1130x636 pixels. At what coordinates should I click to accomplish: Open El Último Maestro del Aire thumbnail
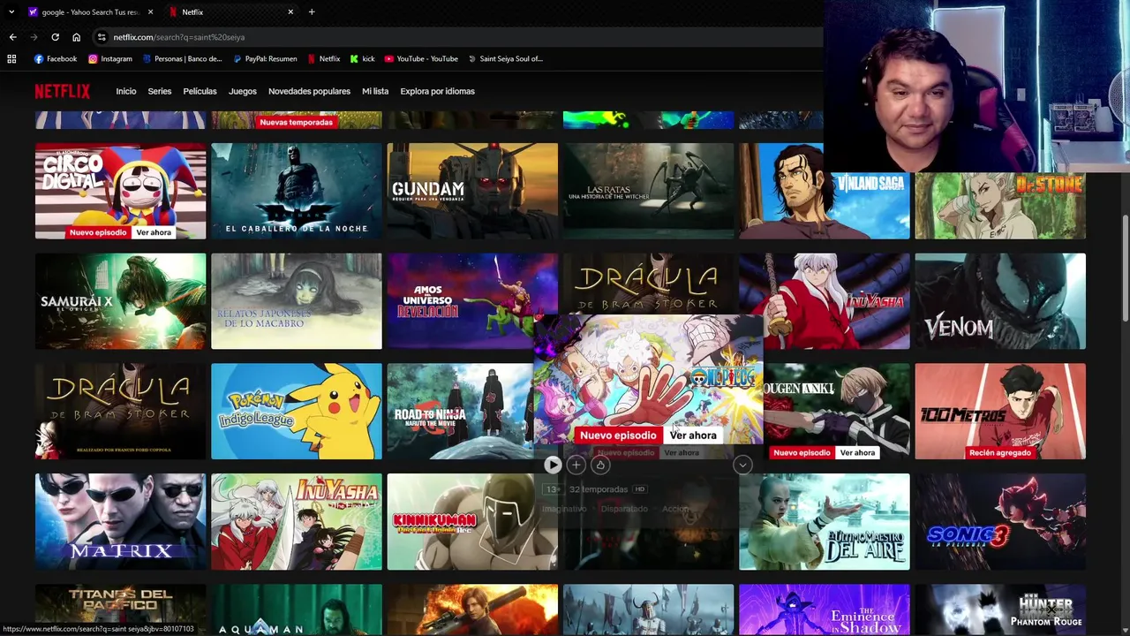point(825,521)
